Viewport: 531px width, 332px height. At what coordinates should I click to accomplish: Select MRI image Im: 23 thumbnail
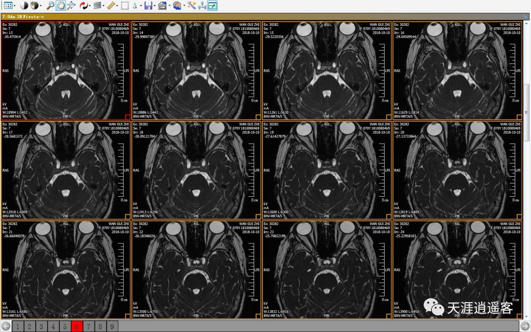[x=327, y=270]
